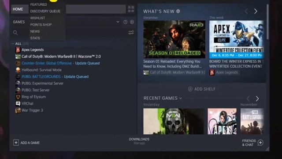The width and height of the screenshot is (282, 159).
Task: Click the Apex Legends Eclipse thumbnail
Action: pos(236,39)
